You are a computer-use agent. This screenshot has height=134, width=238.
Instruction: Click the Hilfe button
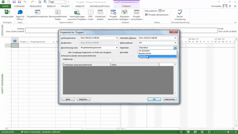(x=68, y=99)
